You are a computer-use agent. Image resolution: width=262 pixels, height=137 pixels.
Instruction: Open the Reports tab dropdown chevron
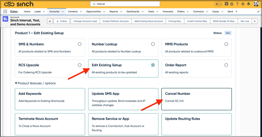tap(121, 12)
